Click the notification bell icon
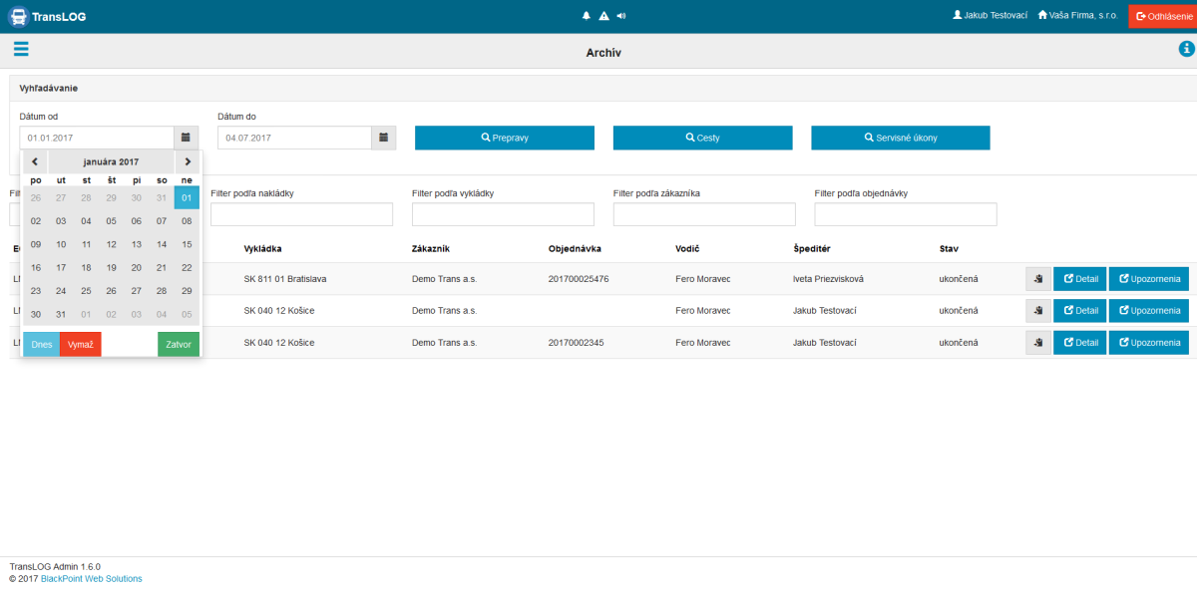Screen dimensions: 1197x600 click(587, 16)
